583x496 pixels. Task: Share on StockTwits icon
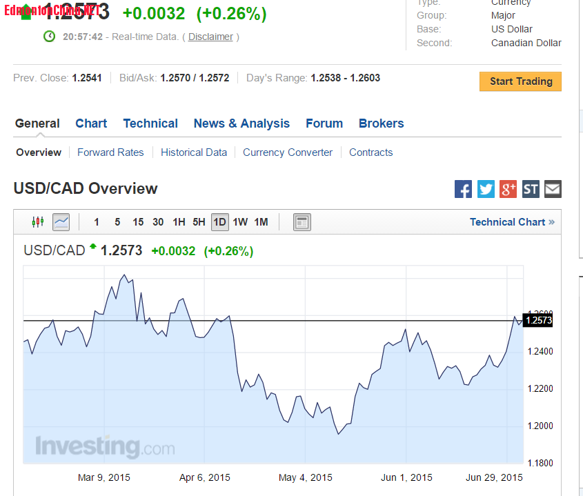[x=531, y=189]
